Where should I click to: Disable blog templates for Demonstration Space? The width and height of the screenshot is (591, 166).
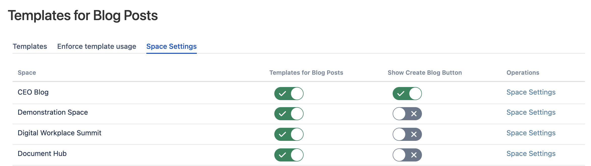(x=289, y=114)
